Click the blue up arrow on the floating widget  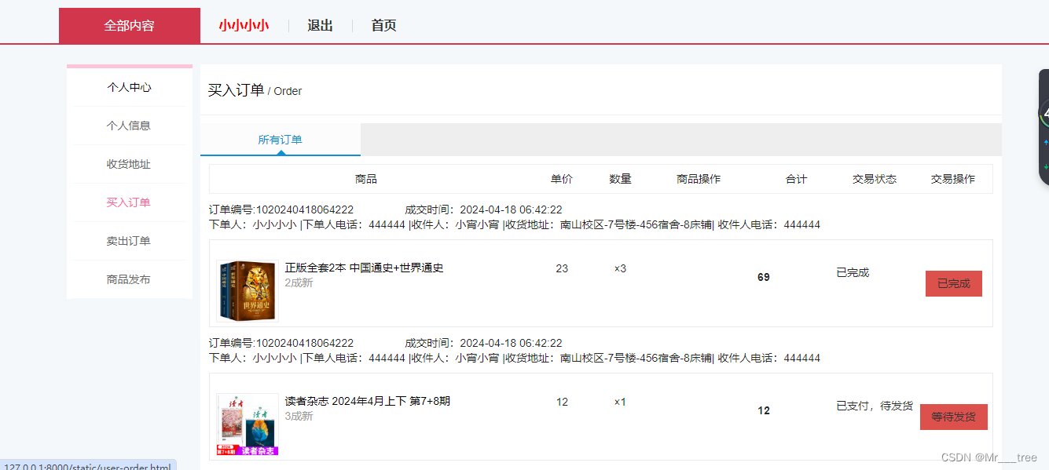pyautogui.click(x=1046, y=141)
